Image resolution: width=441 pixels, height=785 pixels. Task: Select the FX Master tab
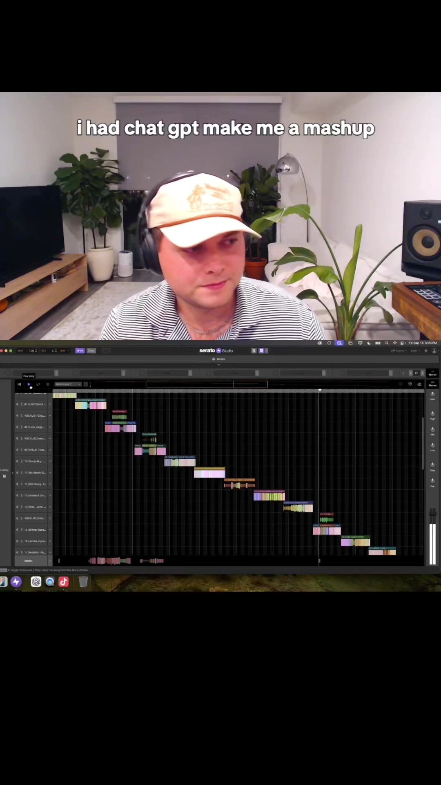432,373
